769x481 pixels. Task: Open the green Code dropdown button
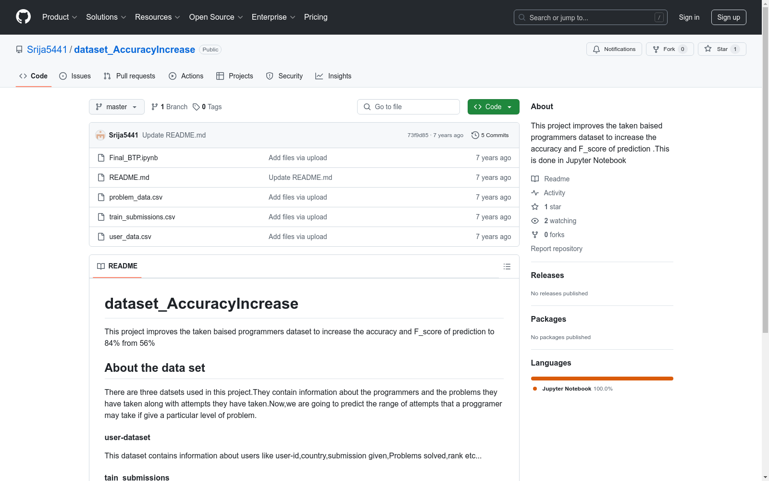[x=493, y=107]
